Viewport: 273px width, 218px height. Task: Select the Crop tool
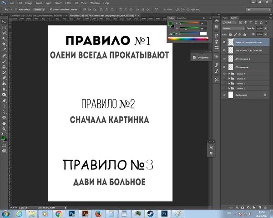(4, 44)
